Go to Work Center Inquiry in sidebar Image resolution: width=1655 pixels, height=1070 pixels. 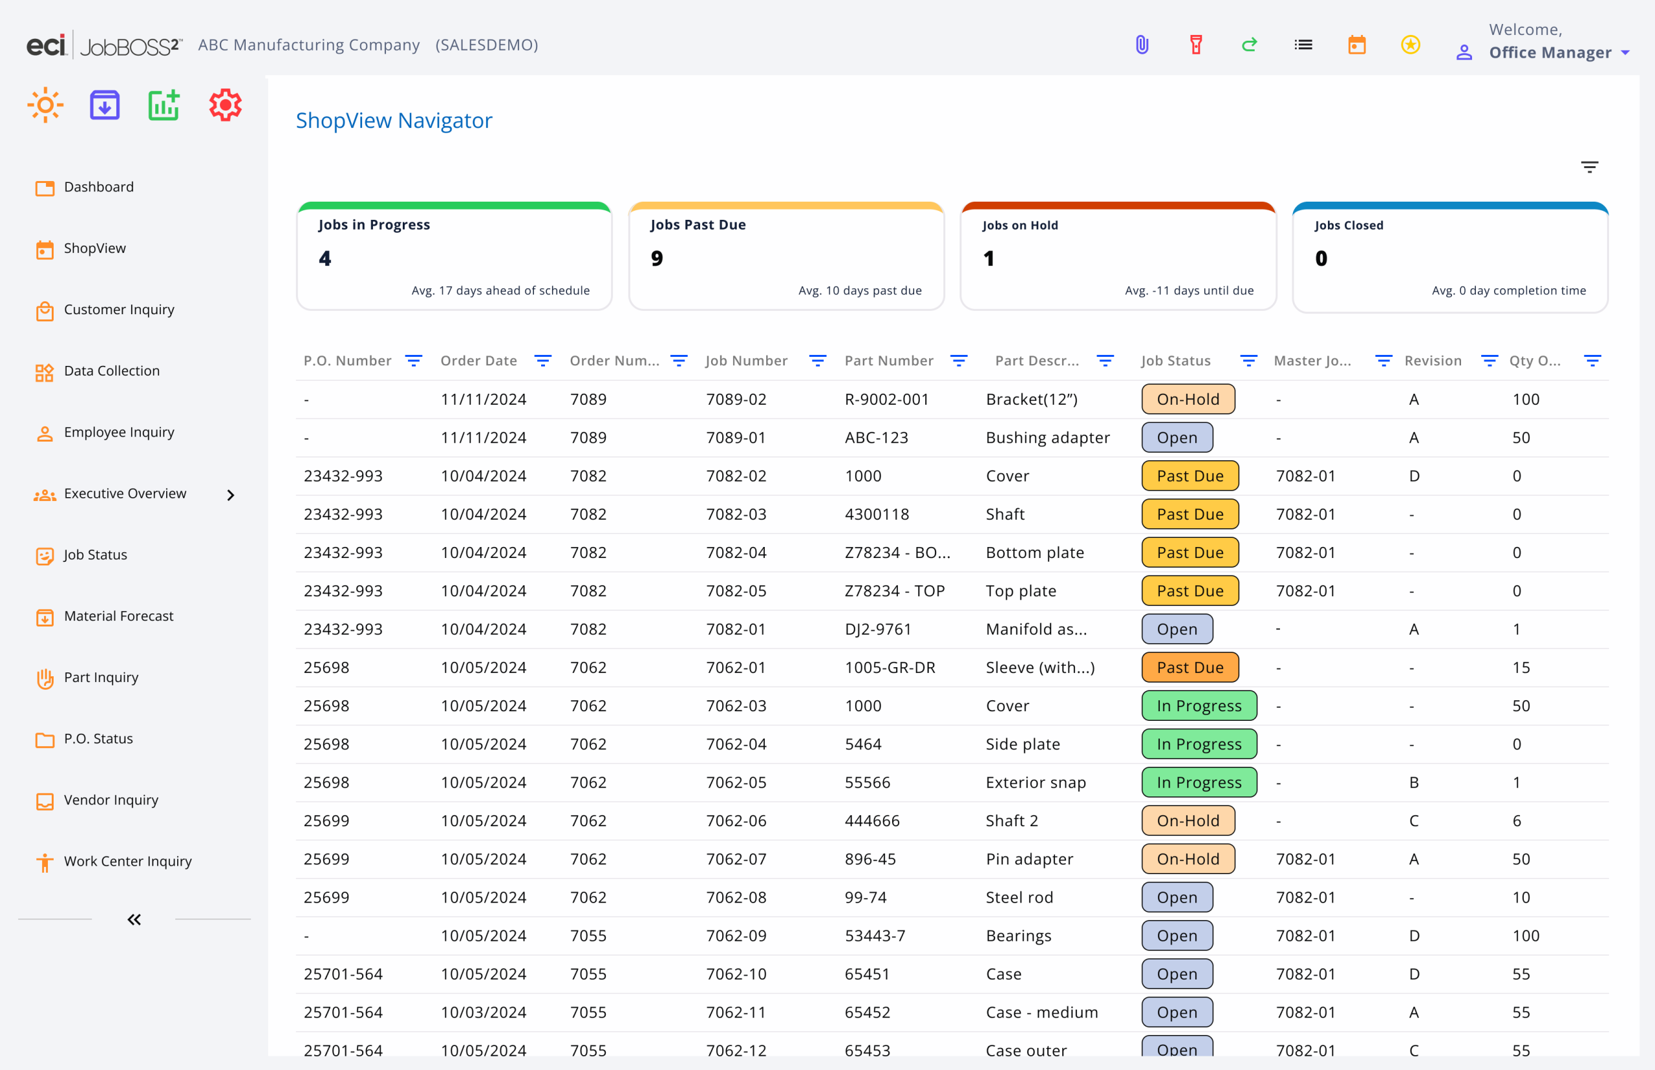click(x=127, y=862)
